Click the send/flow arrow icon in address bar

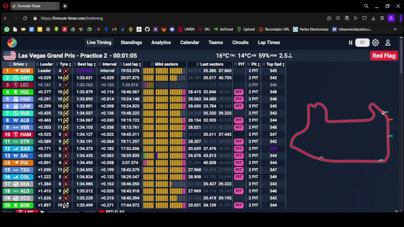tap(356, 18)
